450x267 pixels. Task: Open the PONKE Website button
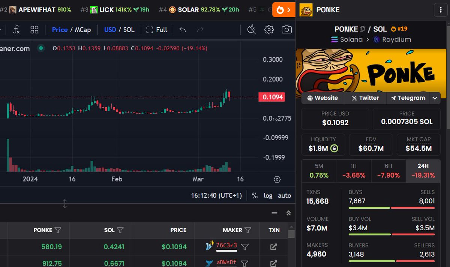[322, 98]
